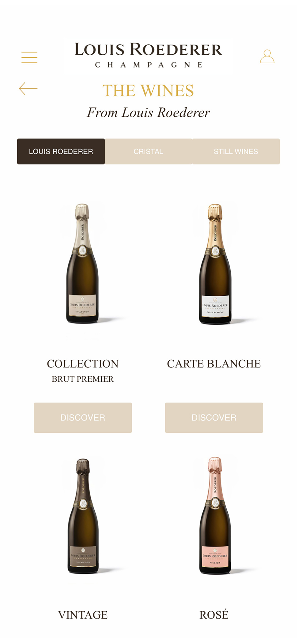Click the From Louis Roederer subtitle

click(148, 113)
